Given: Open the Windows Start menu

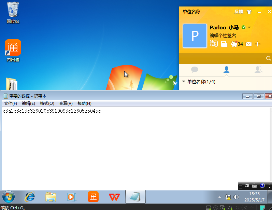Looking at the screenshot, I should tap(8, 197).
